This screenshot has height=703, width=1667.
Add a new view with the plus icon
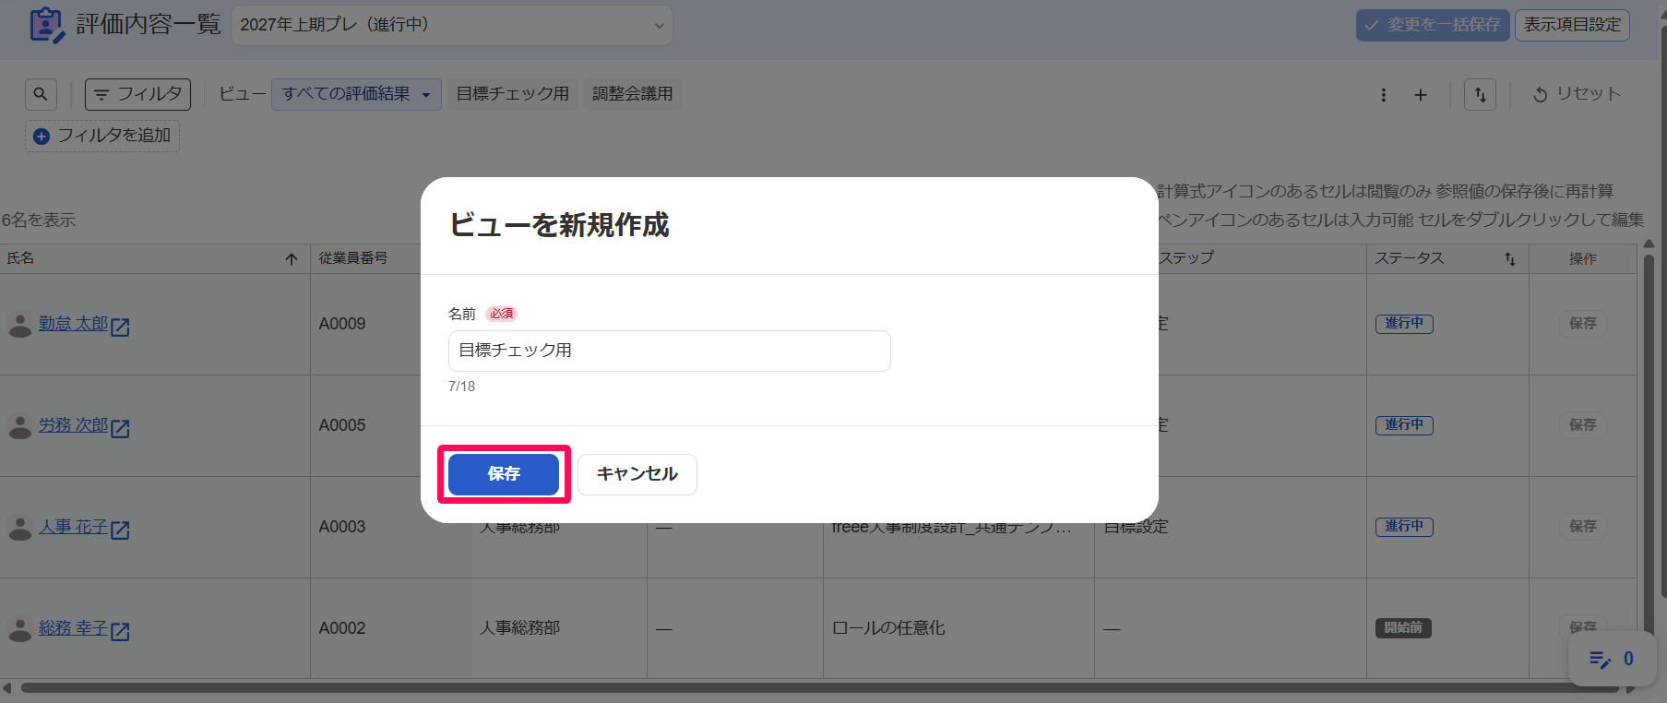[1421, 95]
